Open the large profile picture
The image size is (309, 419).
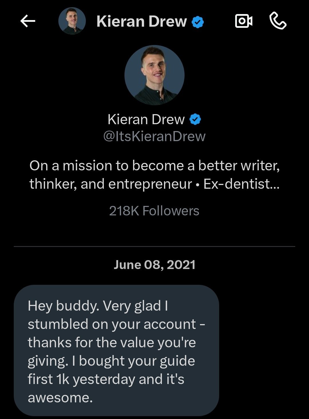(154, 75)
